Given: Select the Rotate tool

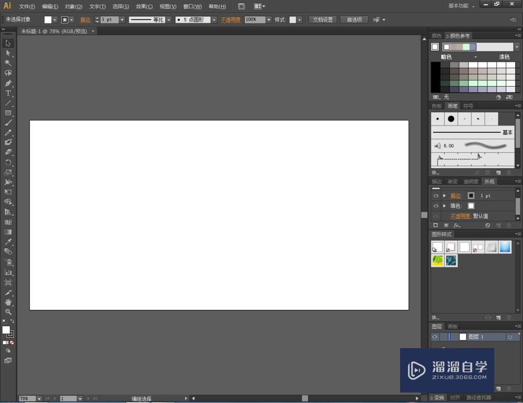Looking at the screenshot, I should pyautogui.click(x=8, y=163).
